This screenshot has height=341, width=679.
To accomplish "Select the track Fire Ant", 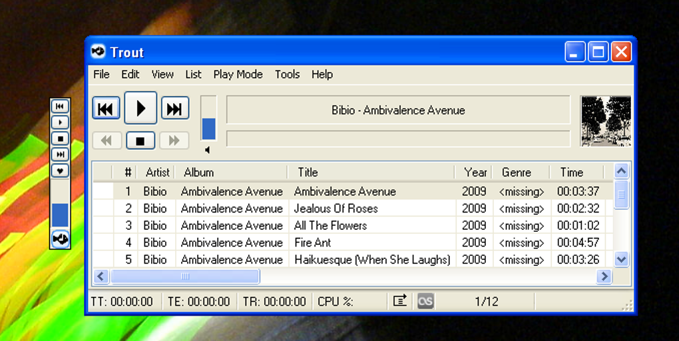I will pos(313,242).
